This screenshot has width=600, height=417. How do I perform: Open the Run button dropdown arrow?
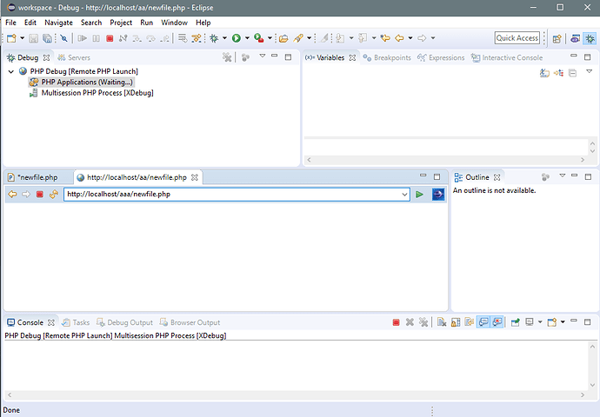[247, 38]
